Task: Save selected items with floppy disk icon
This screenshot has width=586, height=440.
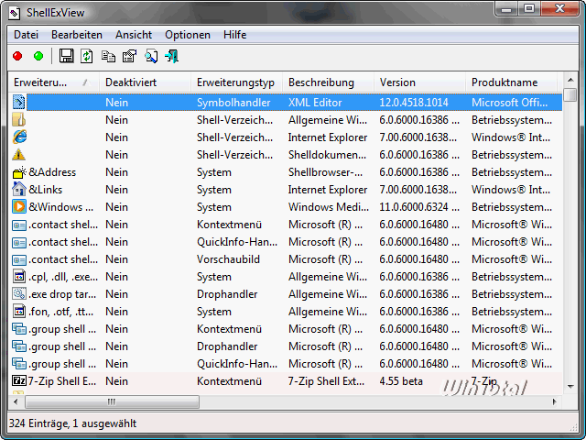Action: coord(66,56)
